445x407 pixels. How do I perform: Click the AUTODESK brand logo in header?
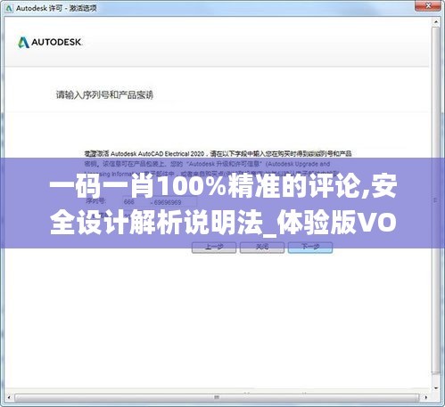(x=50, y=42)
